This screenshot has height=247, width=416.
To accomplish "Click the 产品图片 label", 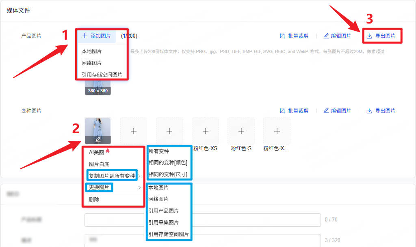I will (31, 36).
